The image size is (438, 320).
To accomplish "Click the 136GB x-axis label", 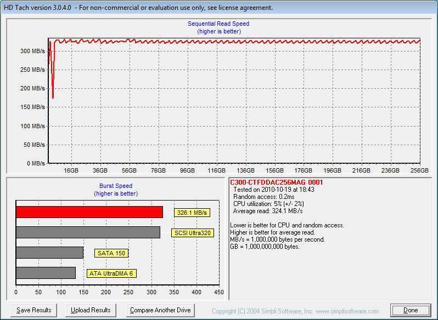I will 245,170.
